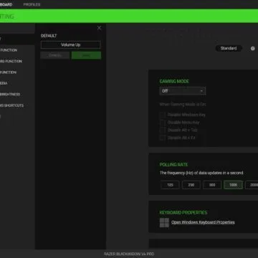Viewport: 258px width, 258px height.
Task: Select the 2000 Hz polling rate
Action: click(252, 185)
